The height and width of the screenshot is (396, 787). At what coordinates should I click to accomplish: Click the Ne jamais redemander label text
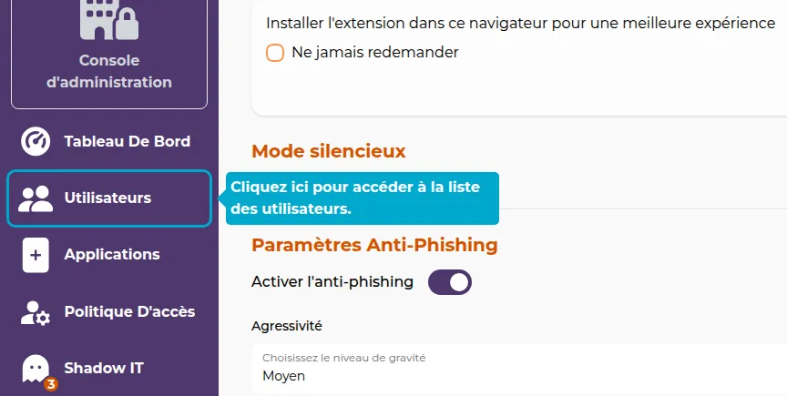coord(374,53)
